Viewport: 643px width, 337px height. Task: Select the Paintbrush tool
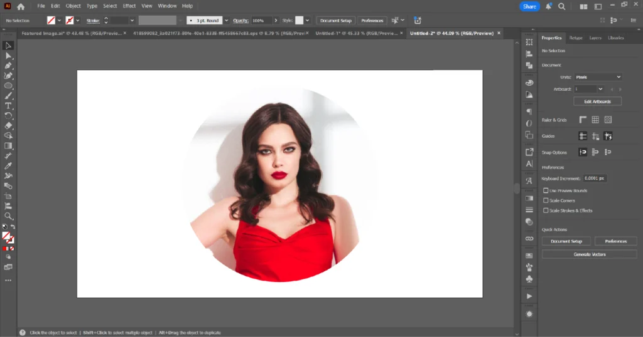coord(8,96)
